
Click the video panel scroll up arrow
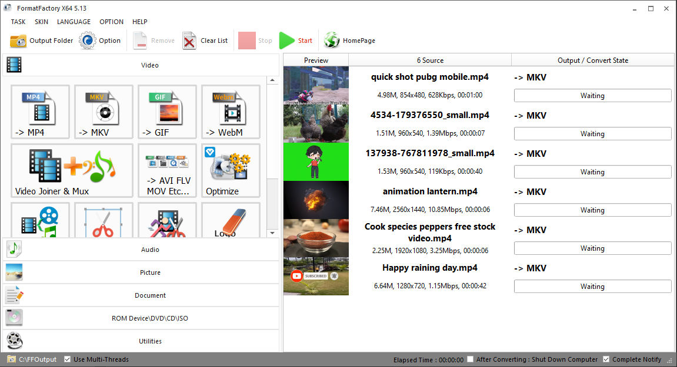(x=272, y=80)
